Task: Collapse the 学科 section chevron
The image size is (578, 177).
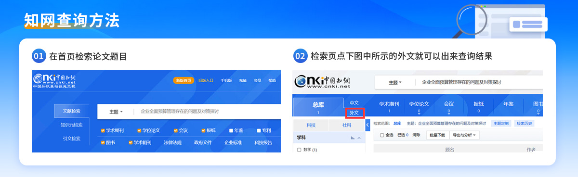Action: [359, 138]
